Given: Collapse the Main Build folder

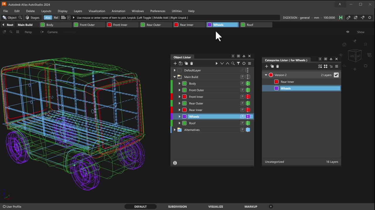Looking at the screenshot, I should [x=175, y=77].
